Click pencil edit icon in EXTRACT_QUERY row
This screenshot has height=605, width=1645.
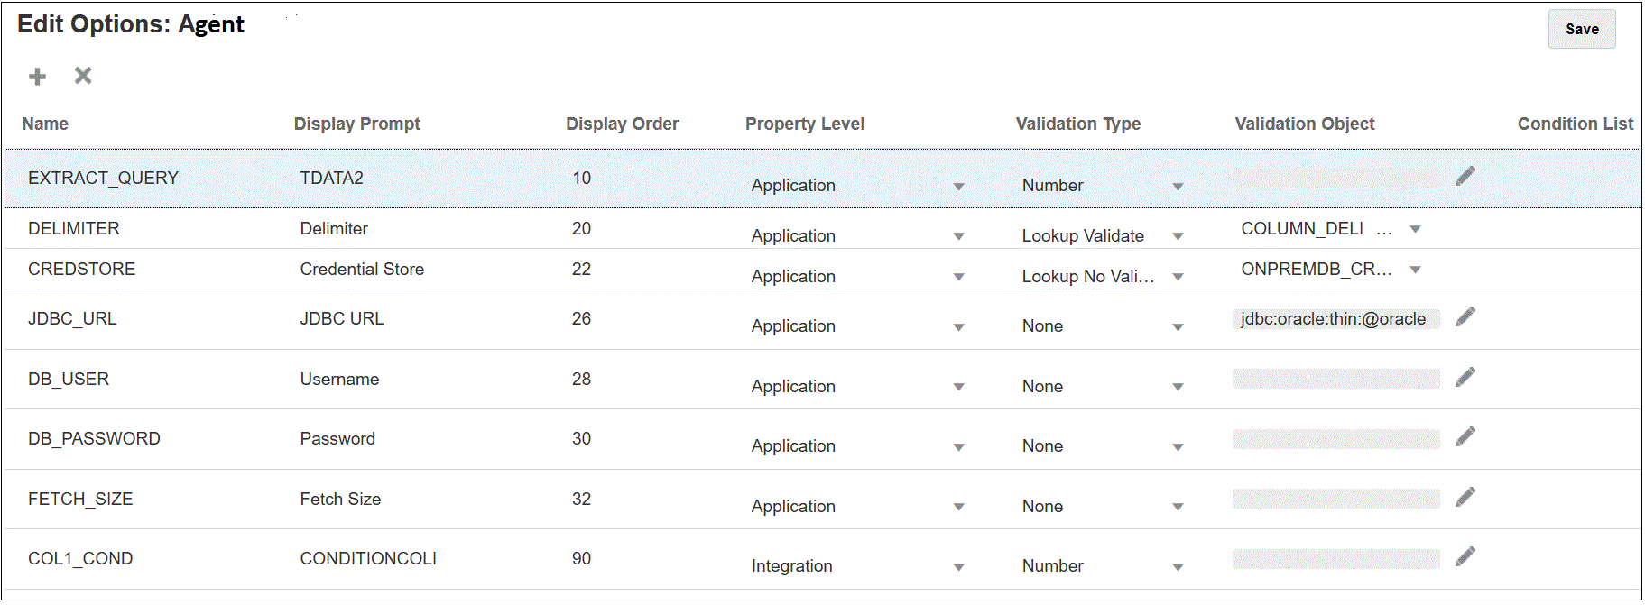1465,176
